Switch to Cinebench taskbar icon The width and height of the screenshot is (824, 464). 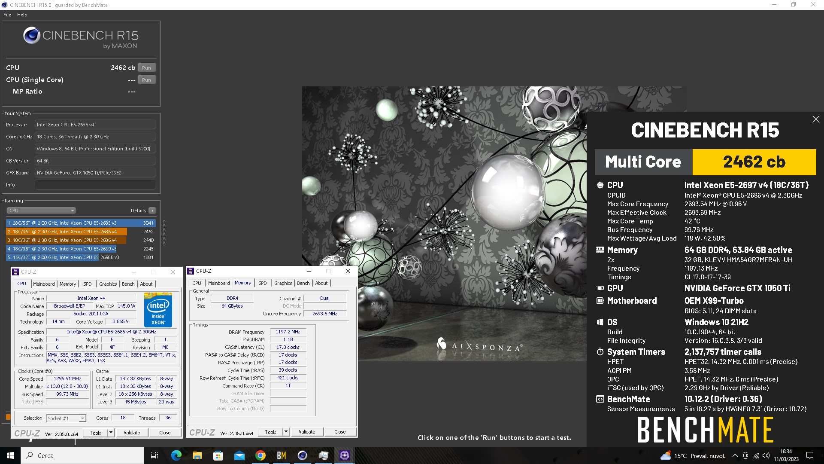(x=302, y=455)
